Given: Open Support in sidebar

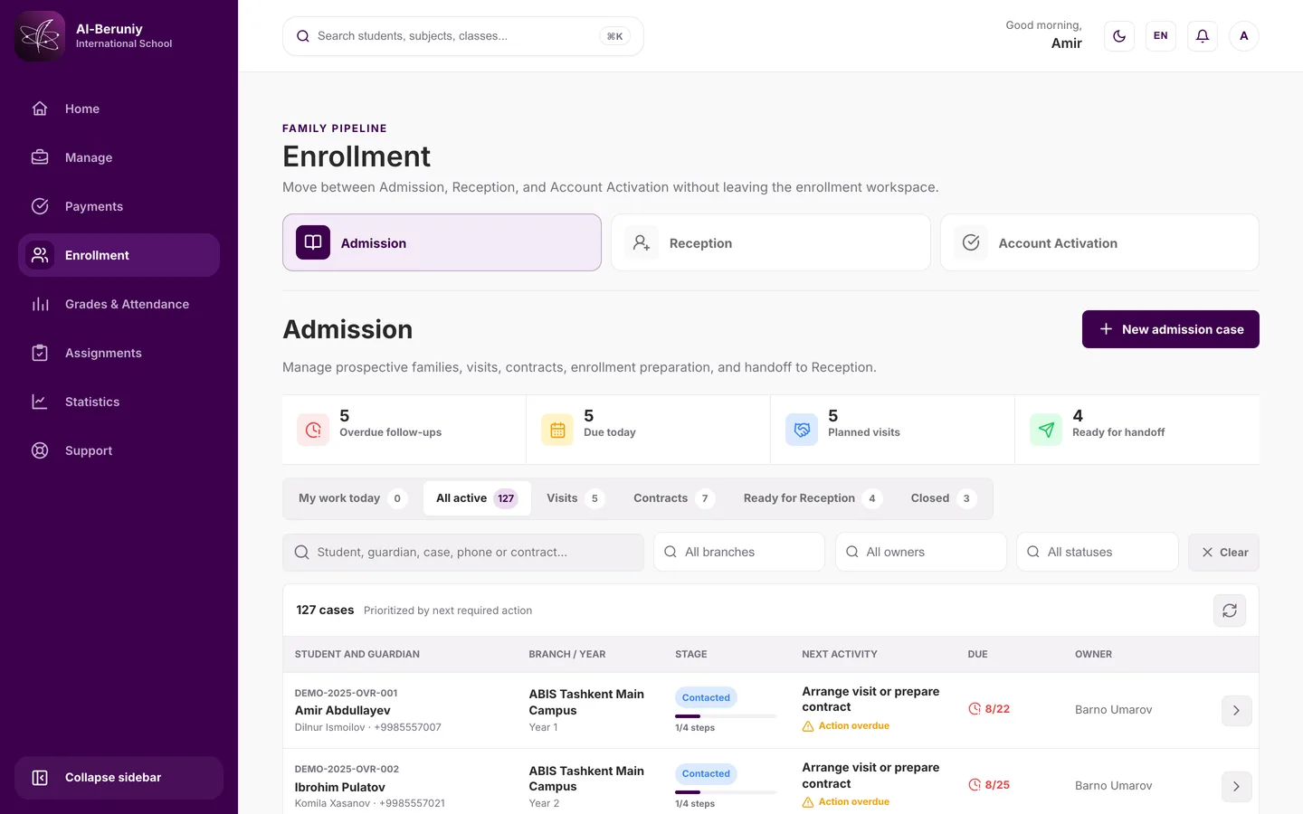Looking at the screenshot, I should click(x=119, y=450).
